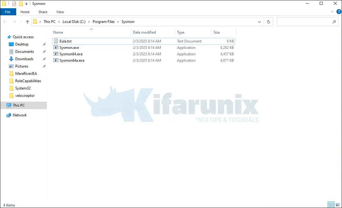The width and height of the screenshot is (342, 208).
Task: Click the Eula.txt document icon
Action: (56, 41)
